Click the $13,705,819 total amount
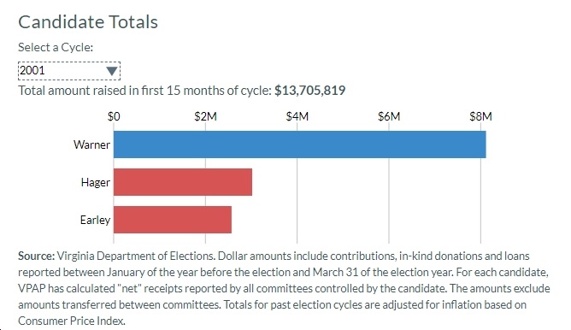 [x=310, y=91]
